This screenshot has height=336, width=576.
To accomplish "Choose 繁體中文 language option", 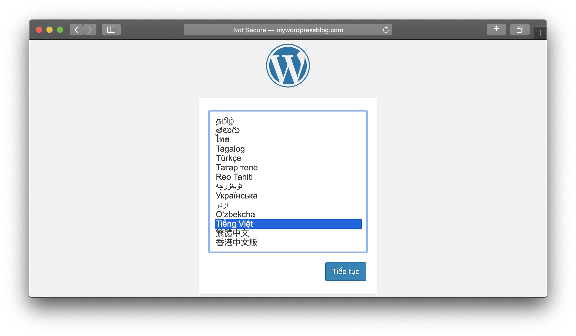I will (232, 233).
